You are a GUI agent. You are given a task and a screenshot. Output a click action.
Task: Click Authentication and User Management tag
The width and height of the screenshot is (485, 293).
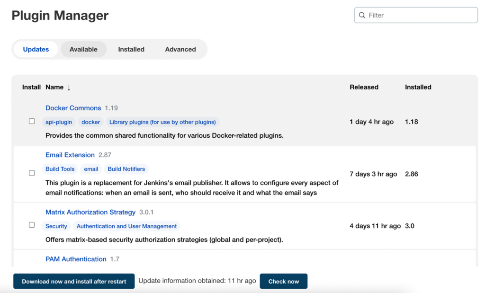126,226
